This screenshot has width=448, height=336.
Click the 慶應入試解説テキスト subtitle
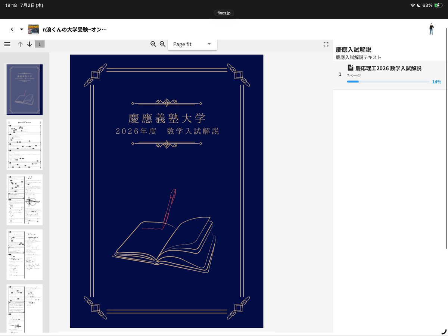[x=358, y=57]
